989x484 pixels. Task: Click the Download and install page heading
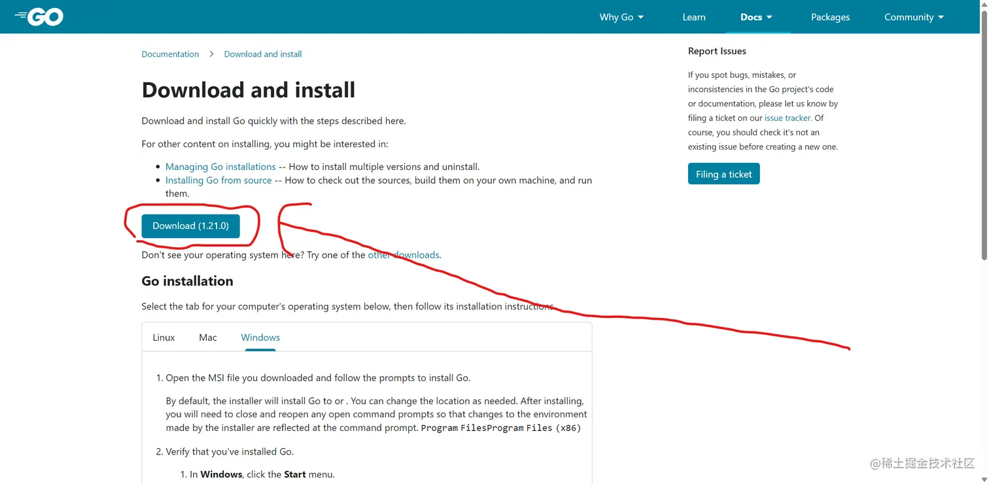249,90
